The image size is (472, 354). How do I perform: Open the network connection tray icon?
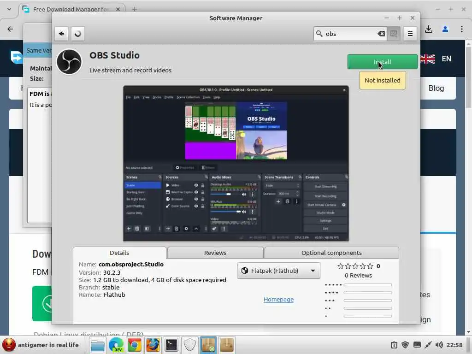428,345
